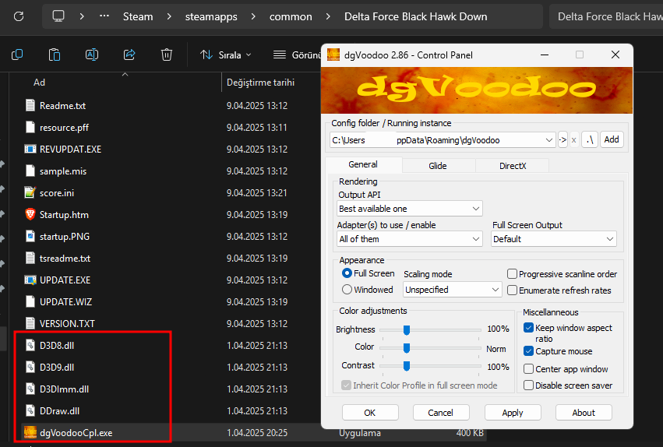Click Cancel in dgVoodoo panel
Screen dimensions: 663x447
[x=441, y=413]
